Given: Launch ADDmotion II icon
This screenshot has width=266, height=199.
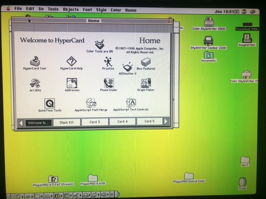Looking at the screenshot, I should 127,67.
